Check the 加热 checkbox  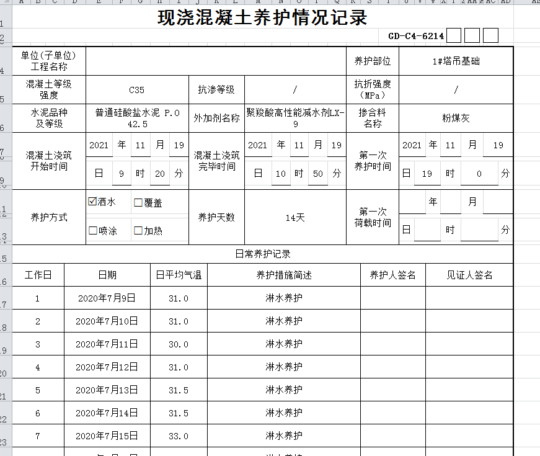[x=138, y=231]
